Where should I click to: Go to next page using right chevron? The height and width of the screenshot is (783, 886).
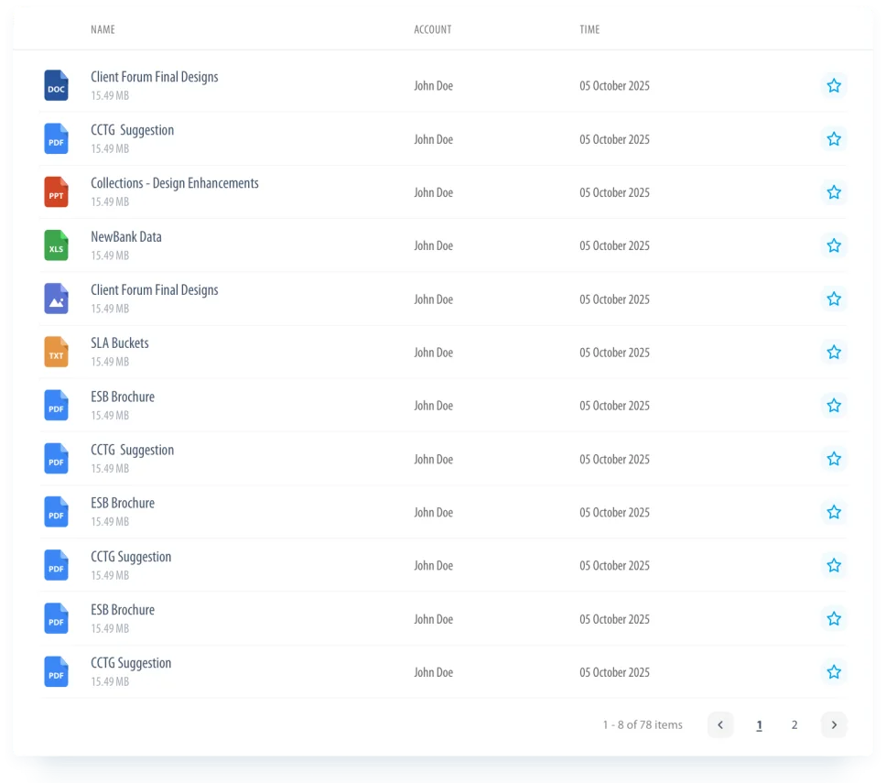pos(833,725)
